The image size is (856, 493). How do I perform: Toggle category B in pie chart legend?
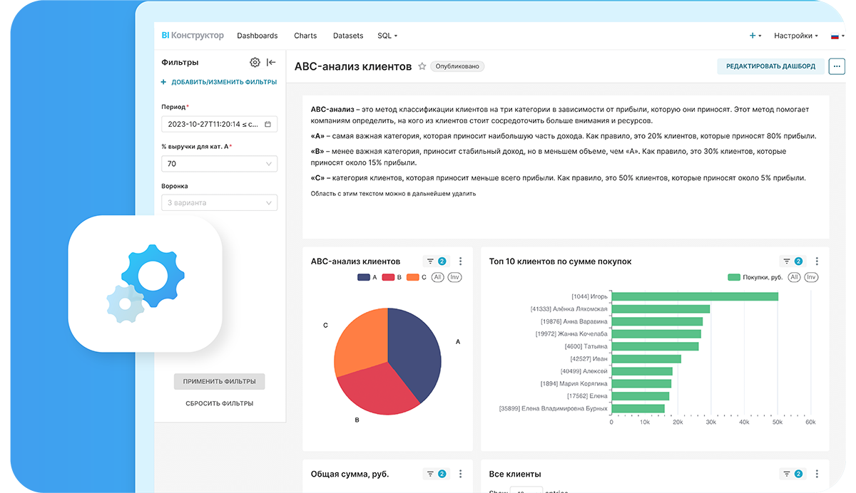pos(392,277)
